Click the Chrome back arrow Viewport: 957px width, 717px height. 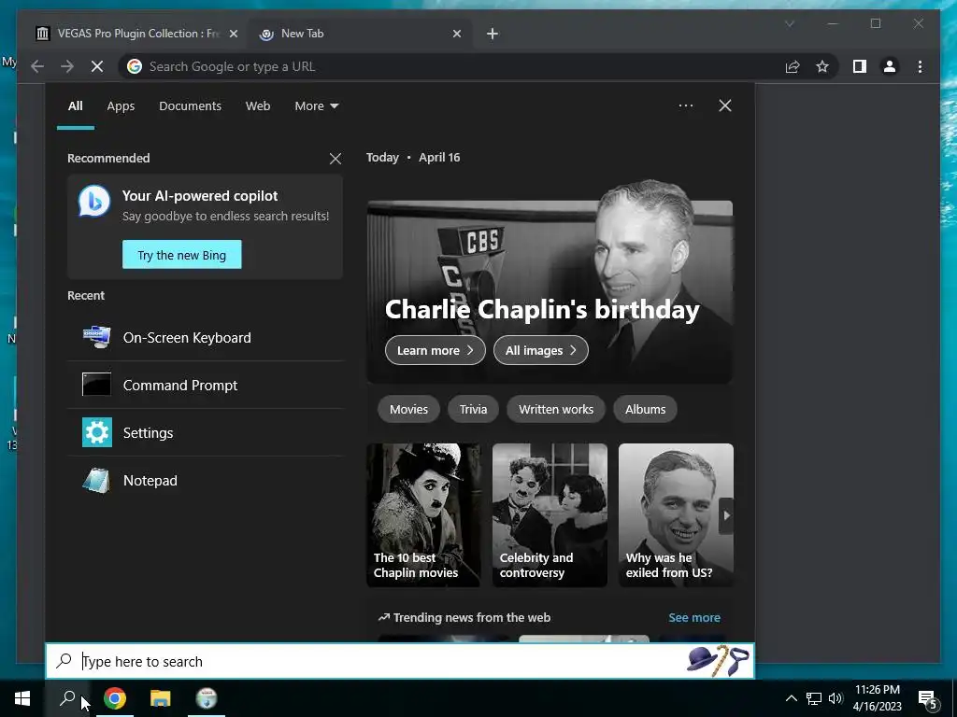coord(37,66)
